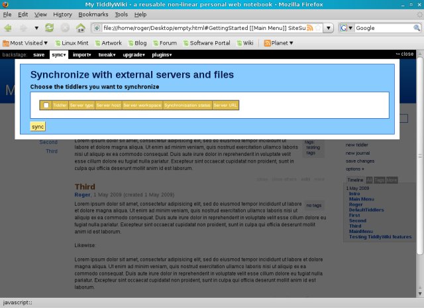This screenshot has width=424, height=308.
Task: Click the Roger author link
Action: 82,194
